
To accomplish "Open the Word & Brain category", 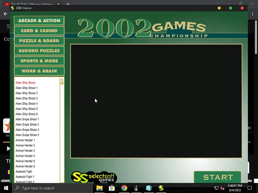I will tap(39, 71).
